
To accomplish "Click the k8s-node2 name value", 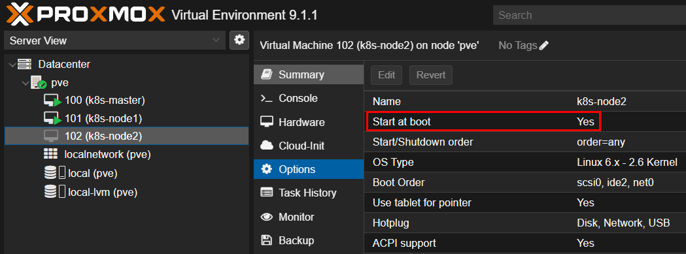I will pyautogui.click(x=602, y=102).
